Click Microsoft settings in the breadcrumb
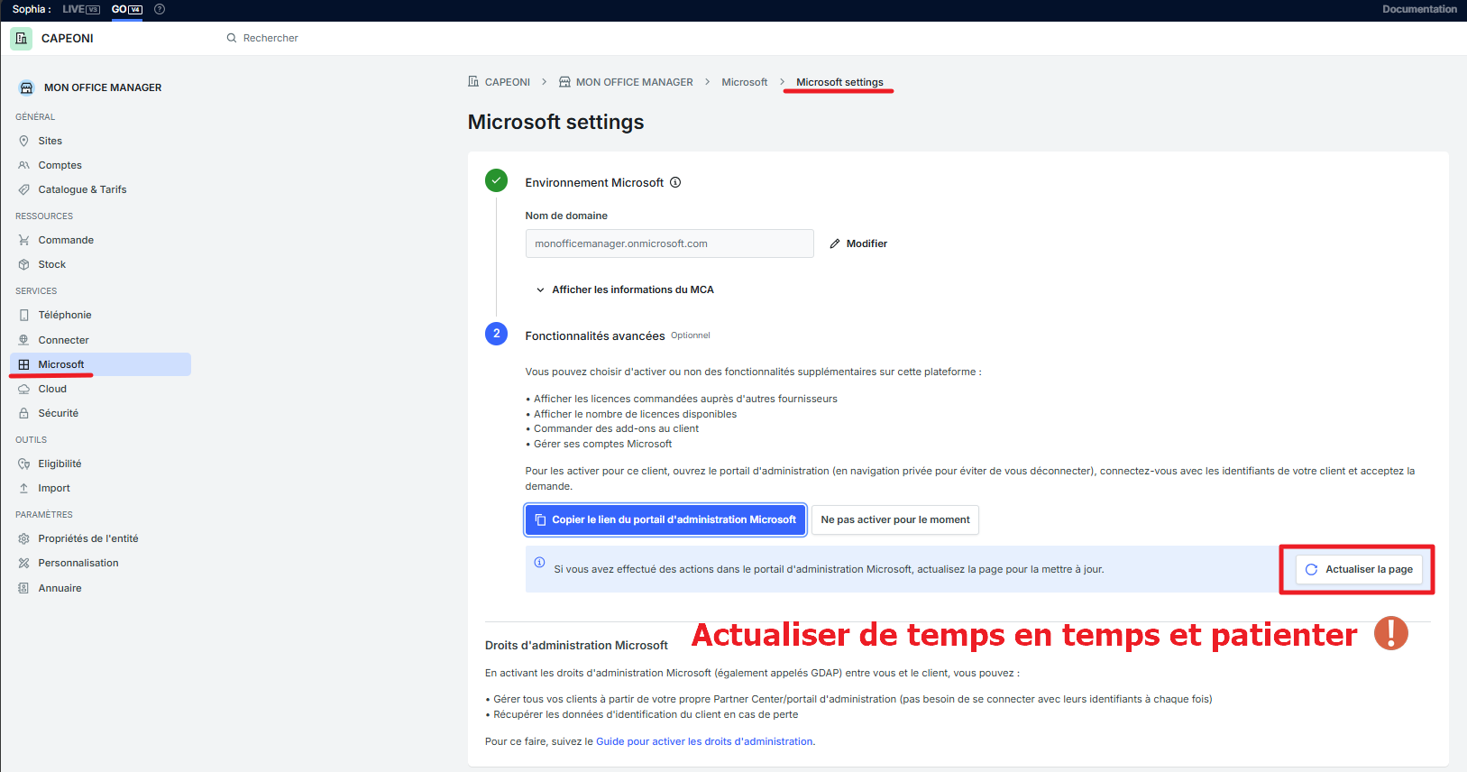The width and height of the screenshot is (1467, 772). point(839,82)
